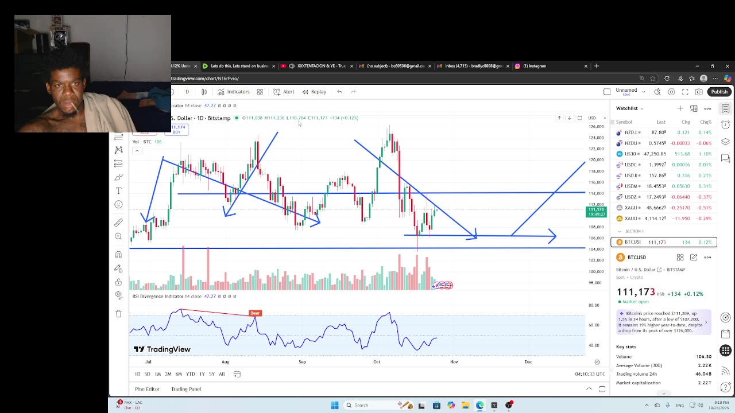The height and width of the screenshot is (413, 735).
Task: Open the Watchlist and details sidebar panel
Action: (x=726, y=108)
